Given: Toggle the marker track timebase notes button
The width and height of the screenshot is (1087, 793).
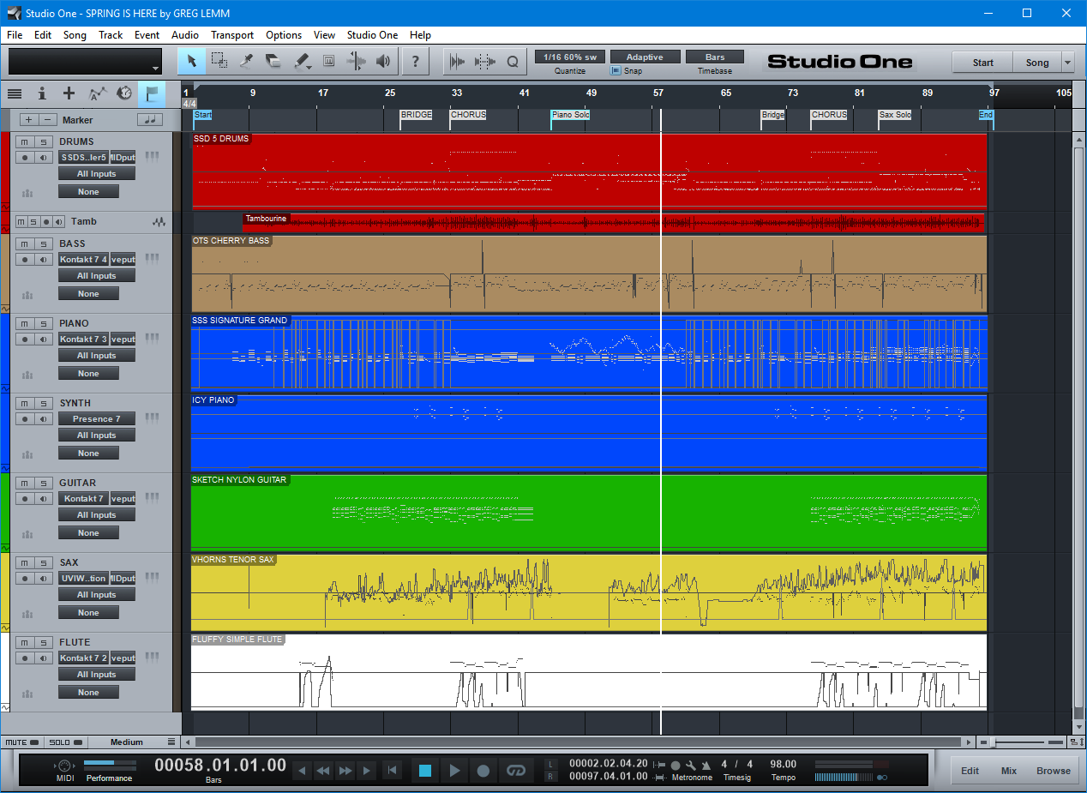Looking at the screenshot, I should click(150, 120).
